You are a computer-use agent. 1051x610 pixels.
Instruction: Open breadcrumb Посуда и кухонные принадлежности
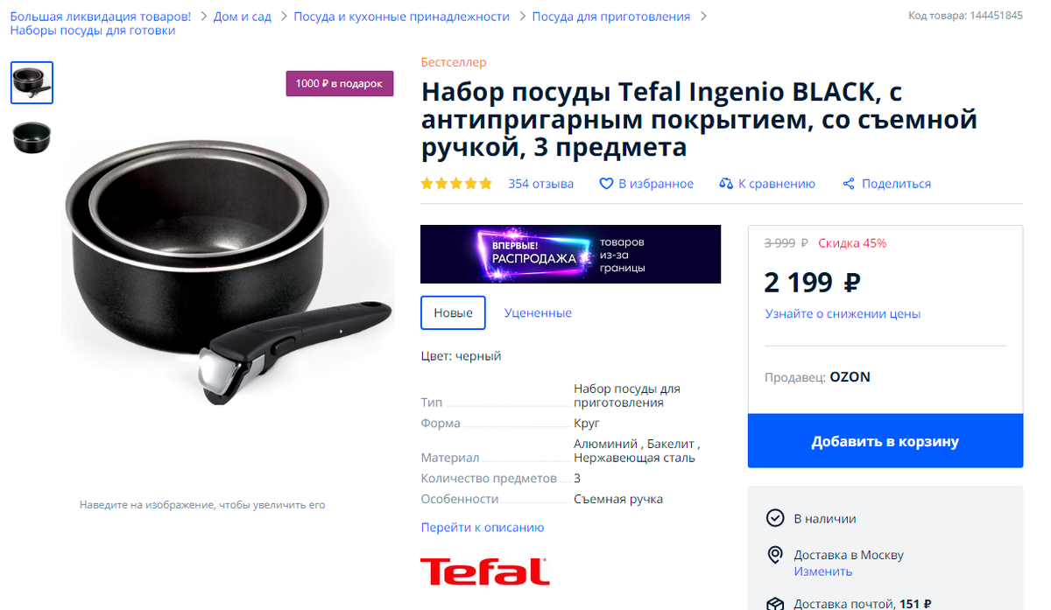pos(401,17)
